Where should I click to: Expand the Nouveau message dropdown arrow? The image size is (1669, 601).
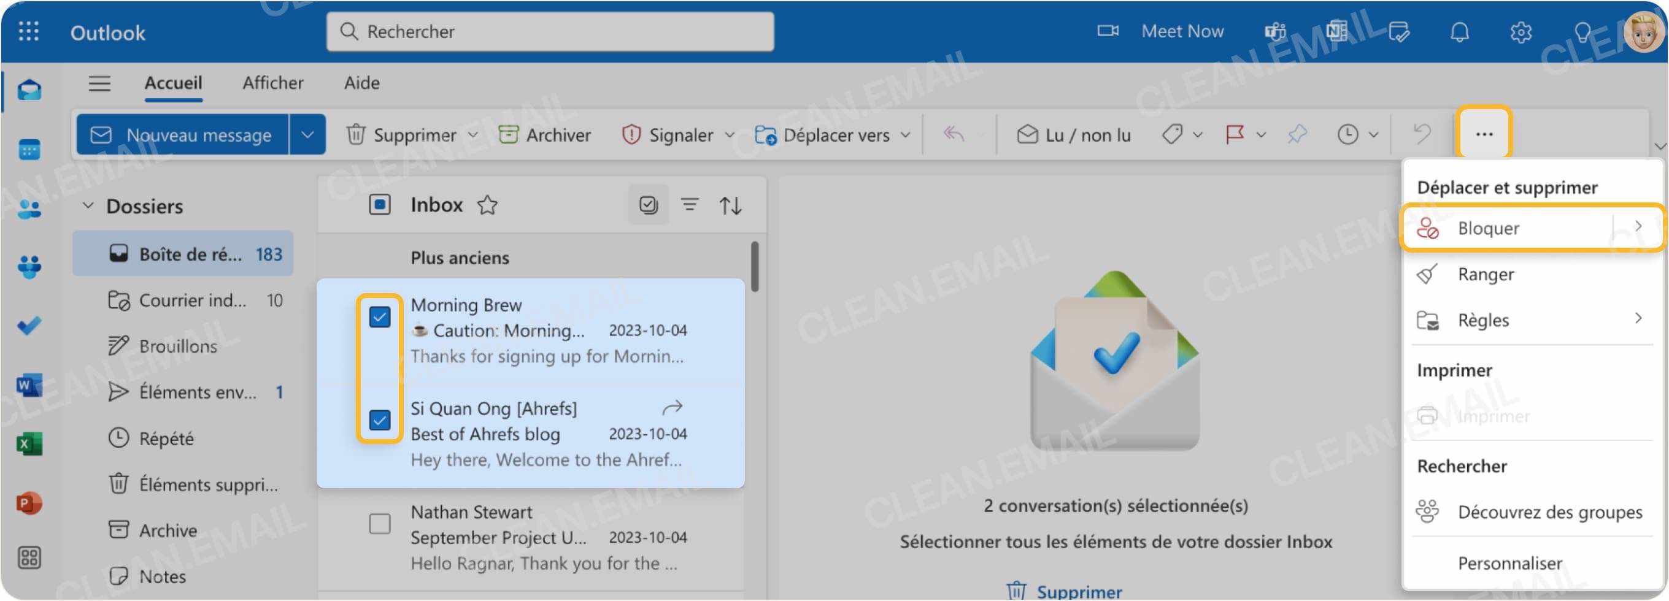click(x=308, y=134)
